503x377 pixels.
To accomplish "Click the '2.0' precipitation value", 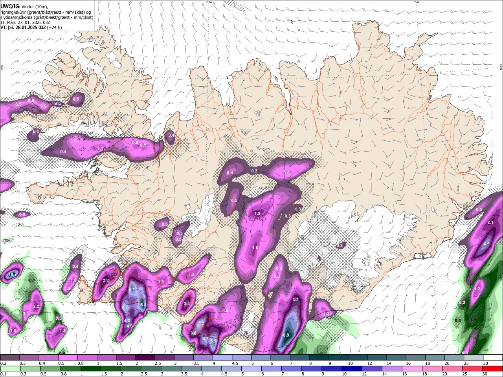I will [x=36, y=306].
